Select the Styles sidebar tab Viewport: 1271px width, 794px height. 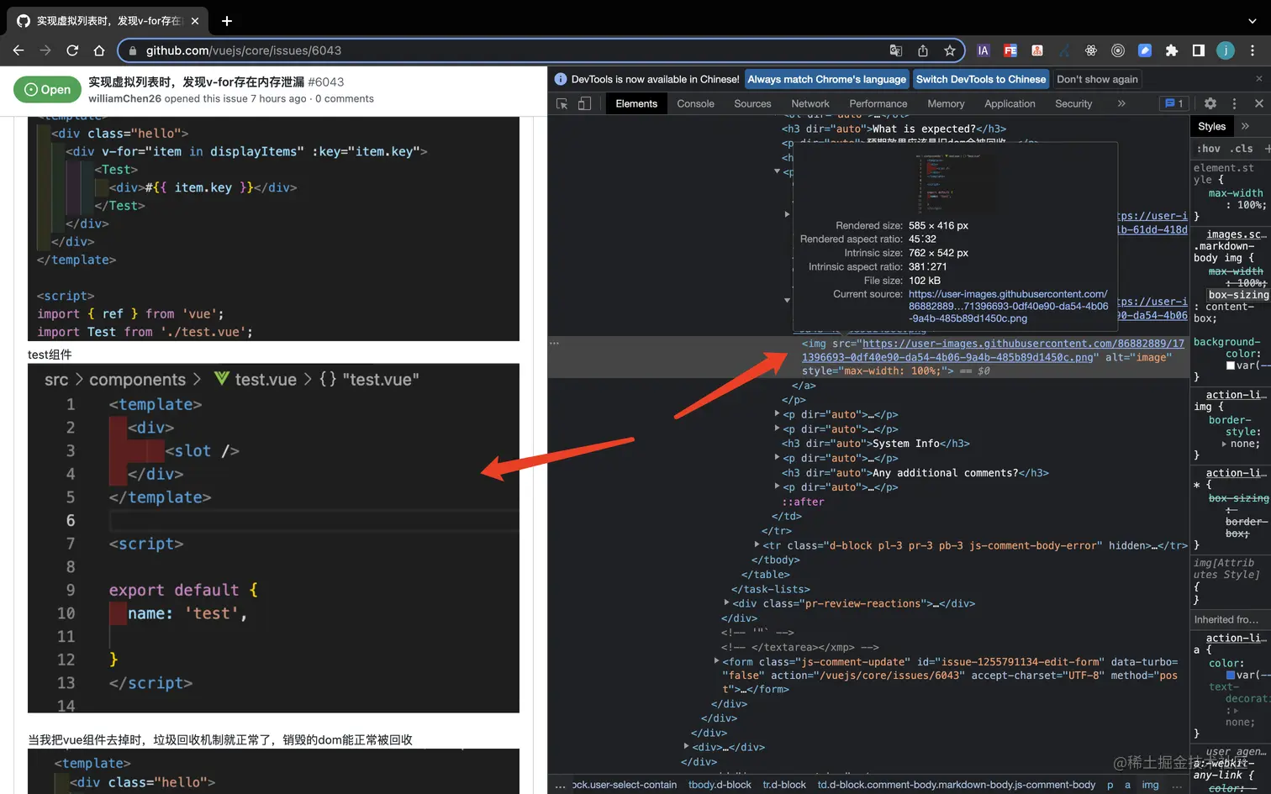pos(1211,126)
